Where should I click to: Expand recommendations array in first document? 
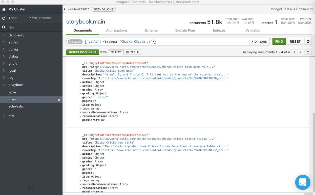click(80, 116)
